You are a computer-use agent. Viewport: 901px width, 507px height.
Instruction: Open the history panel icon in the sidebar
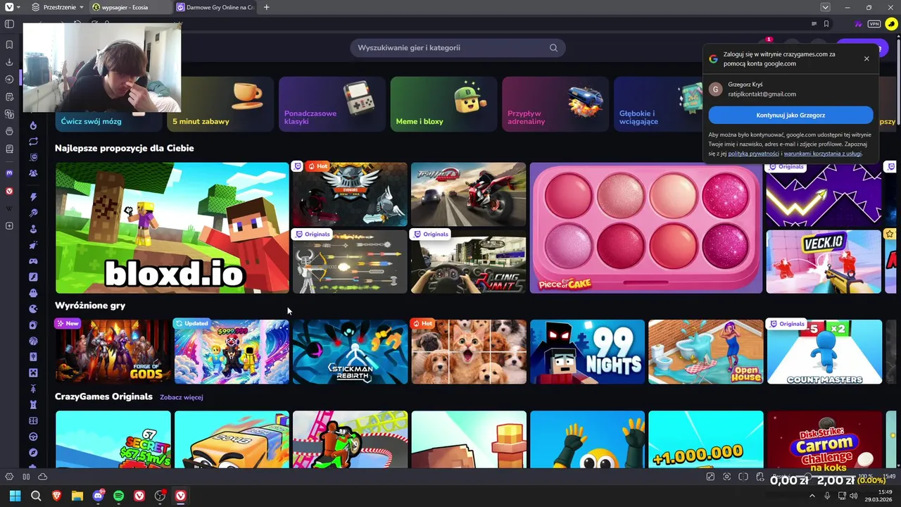9,80
